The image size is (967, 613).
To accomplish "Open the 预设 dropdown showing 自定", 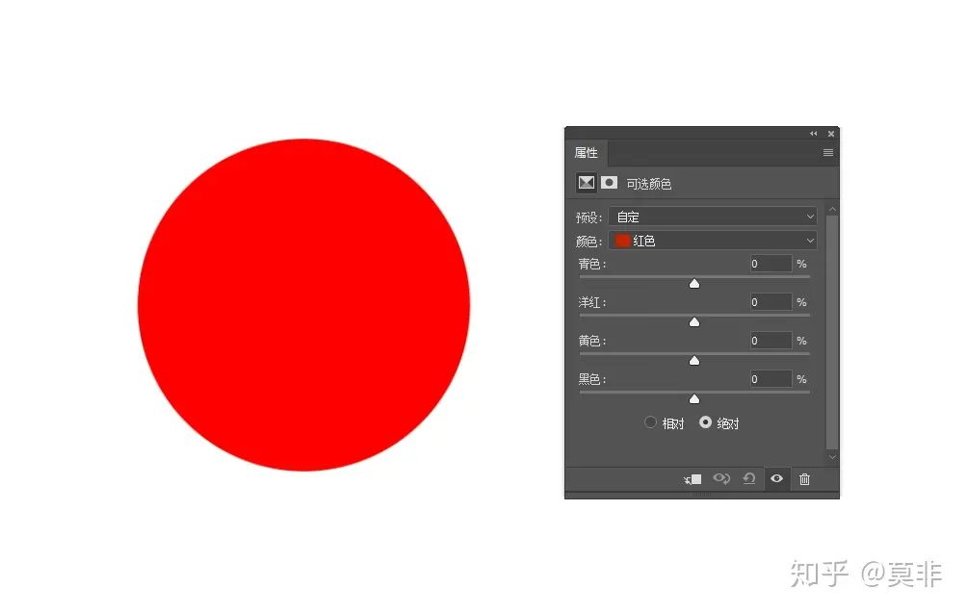I will coord(713,216).
